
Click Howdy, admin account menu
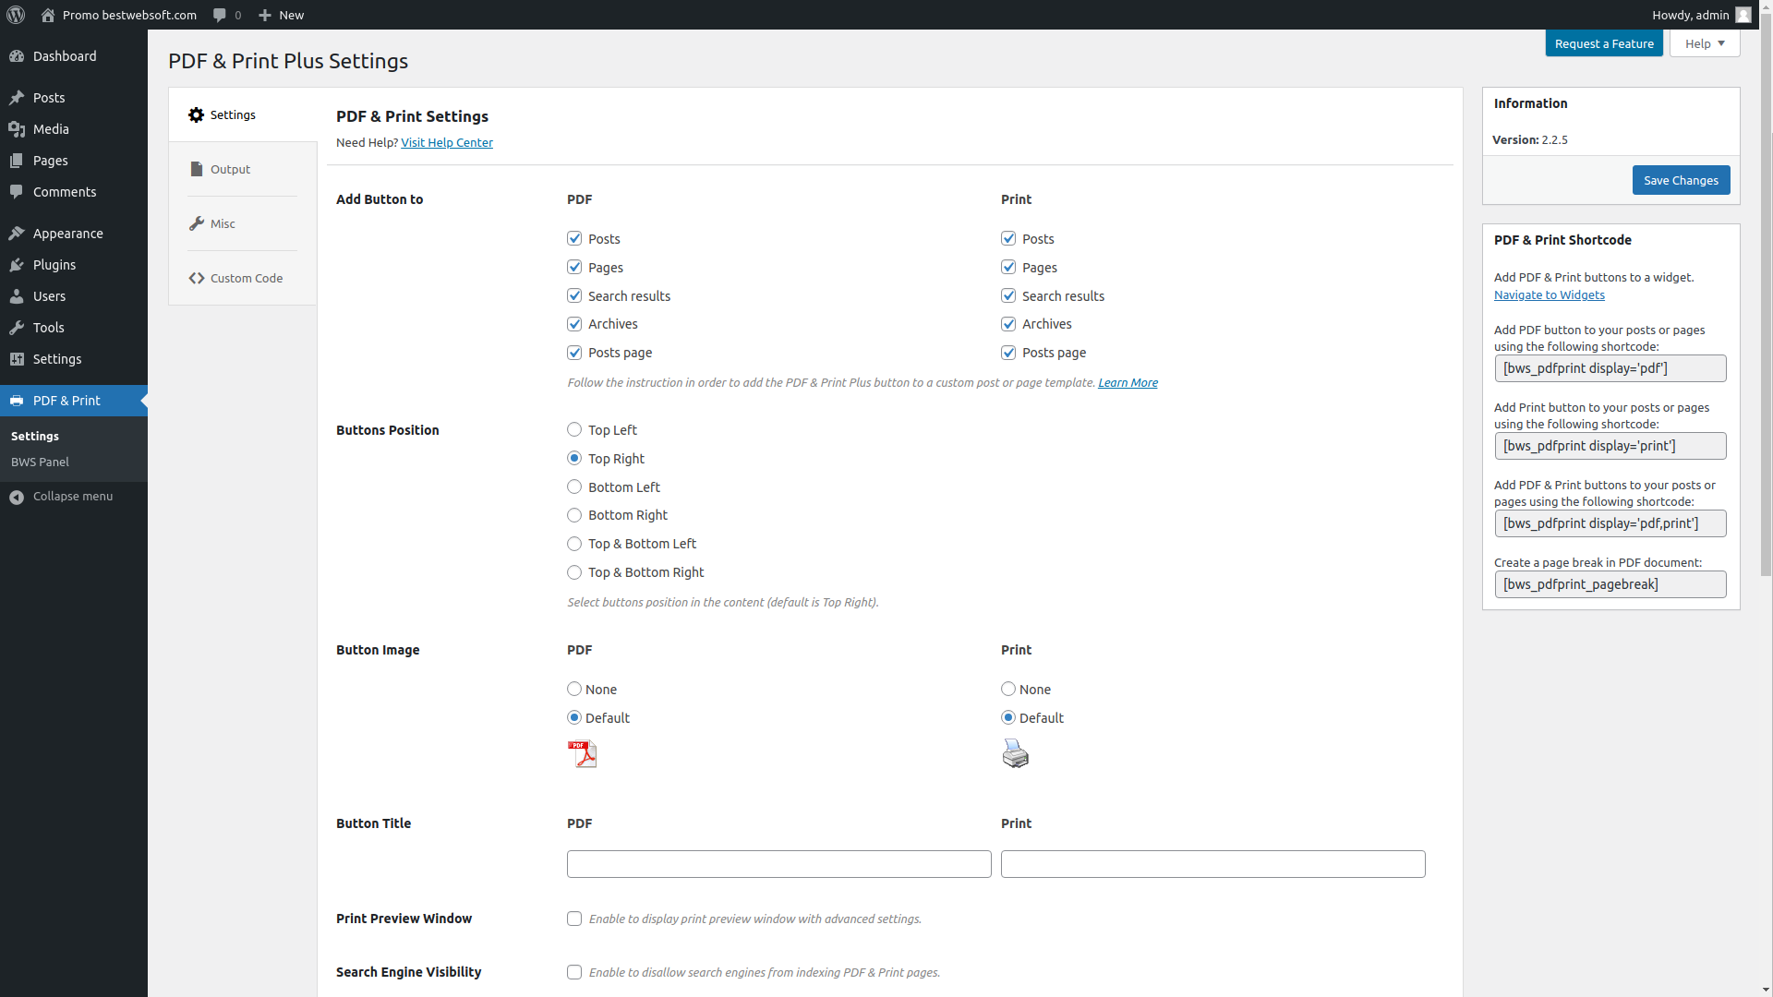1701,15
